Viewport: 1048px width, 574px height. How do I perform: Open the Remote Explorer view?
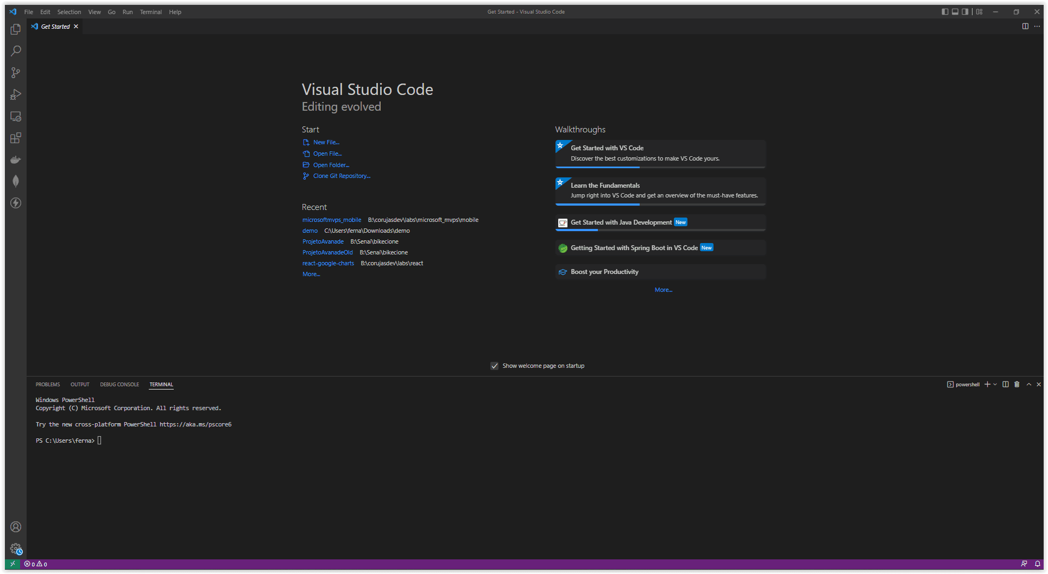click(x=16, y=116)
